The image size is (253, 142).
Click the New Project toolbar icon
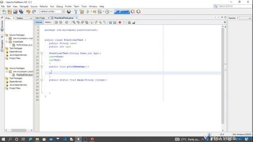point(9,11)
